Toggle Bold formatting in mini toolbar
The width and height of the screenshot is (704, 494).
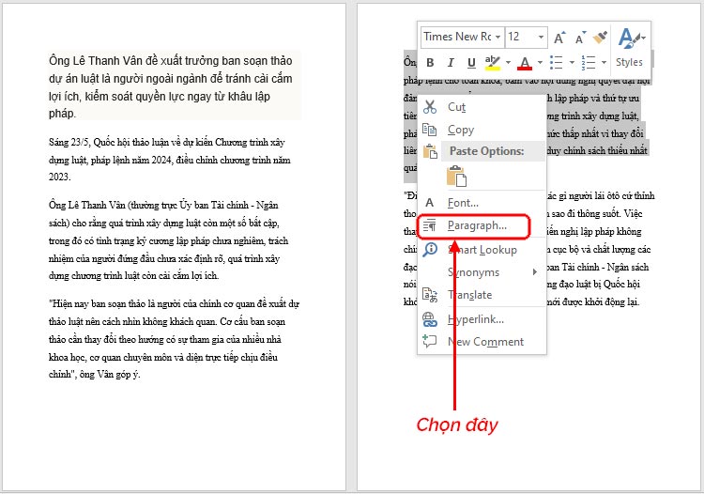pyautogui.click(x=430, y=62)
